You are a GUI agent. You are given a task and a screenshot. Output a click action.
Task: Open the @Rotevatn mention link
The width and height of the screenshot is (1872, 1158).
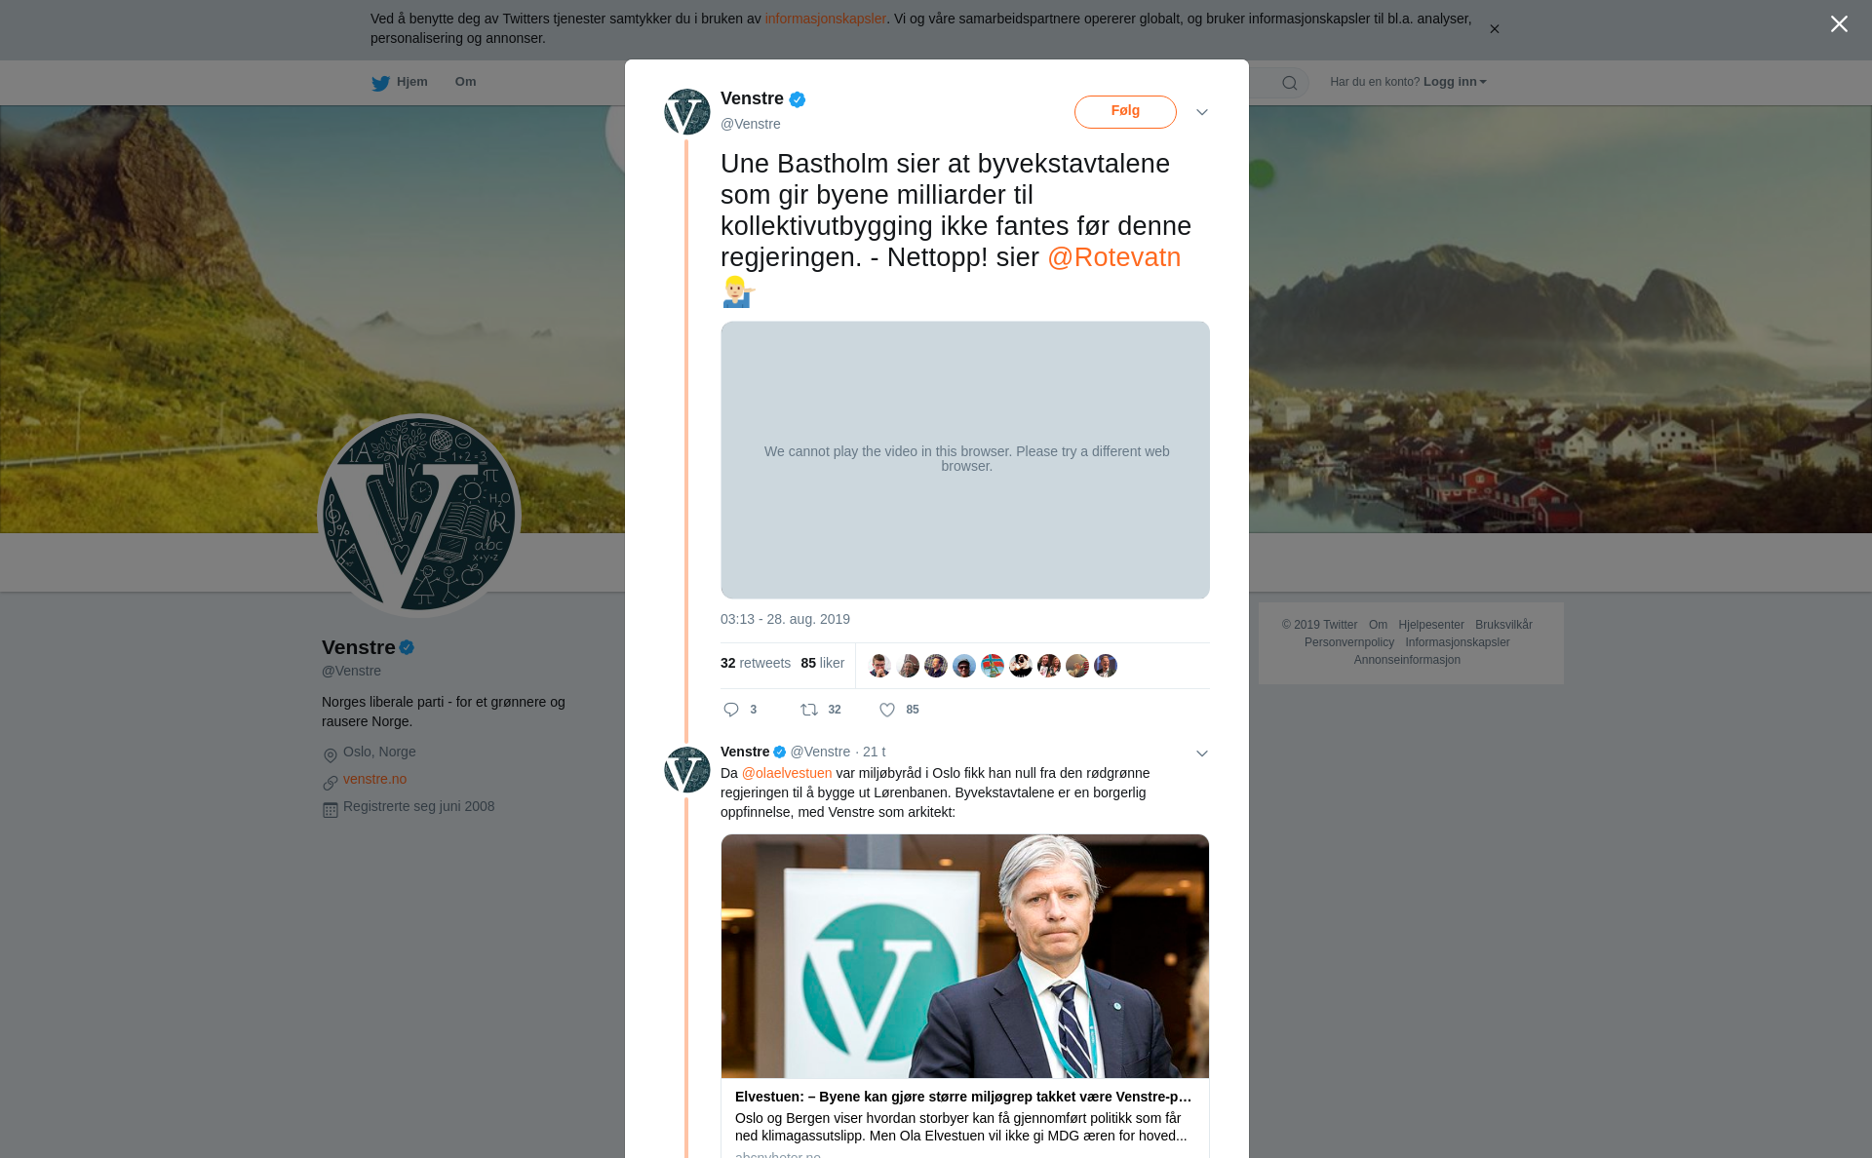[1113, 257]
